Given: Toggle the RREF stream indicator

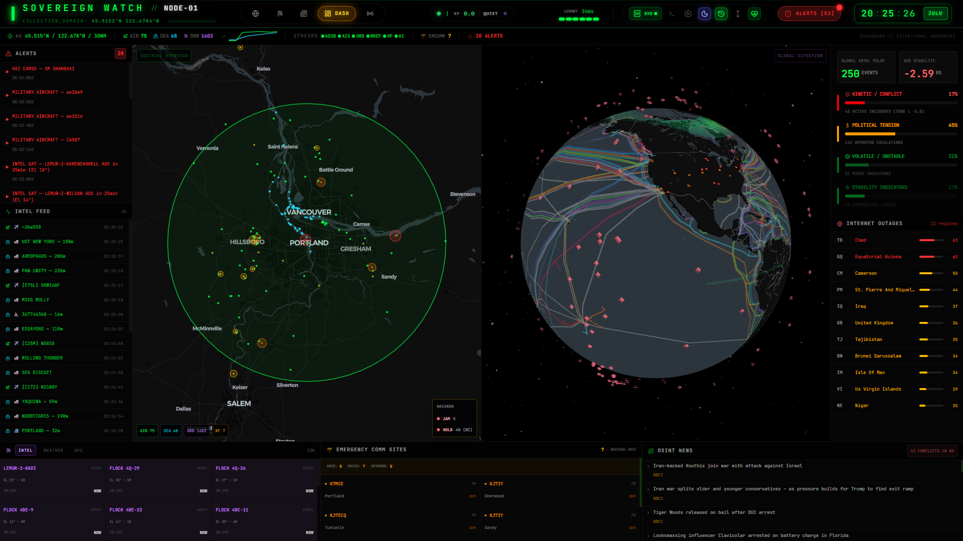Looking at the screenshot, I should (374, 36).
